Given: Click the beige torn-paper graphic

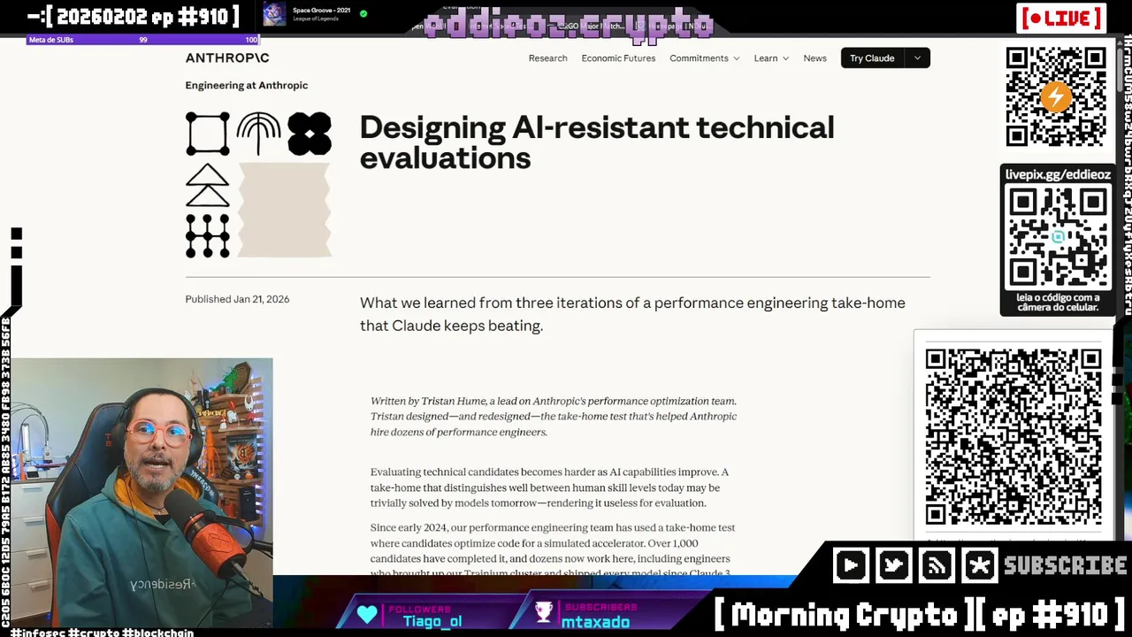Looking at the screenshot, I should tap(284, 210).
